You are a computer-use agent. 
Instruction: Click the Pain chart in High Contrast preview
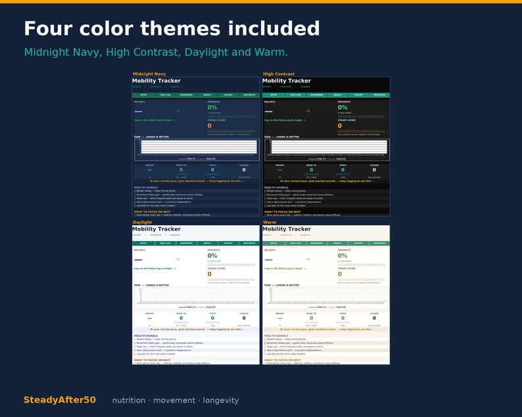pos(327,150)
